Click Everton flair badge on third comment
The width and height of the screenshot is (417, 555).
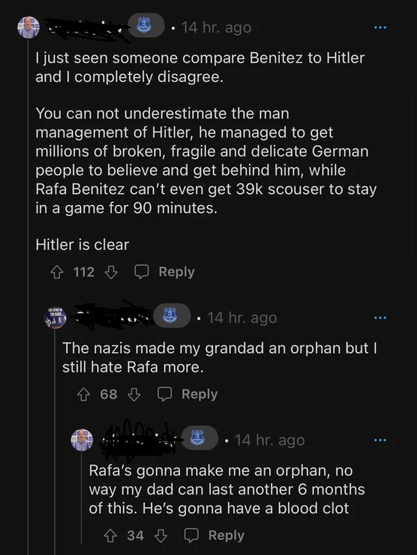click(199, 438)
